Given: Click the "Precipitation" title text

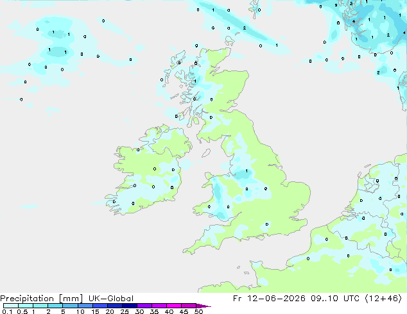Looking at the screenshot, I should tap(27, 299).
